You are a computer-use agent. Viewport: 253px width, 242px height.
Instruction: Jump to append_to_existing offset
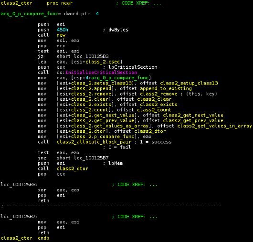click(x=166, y=88)
